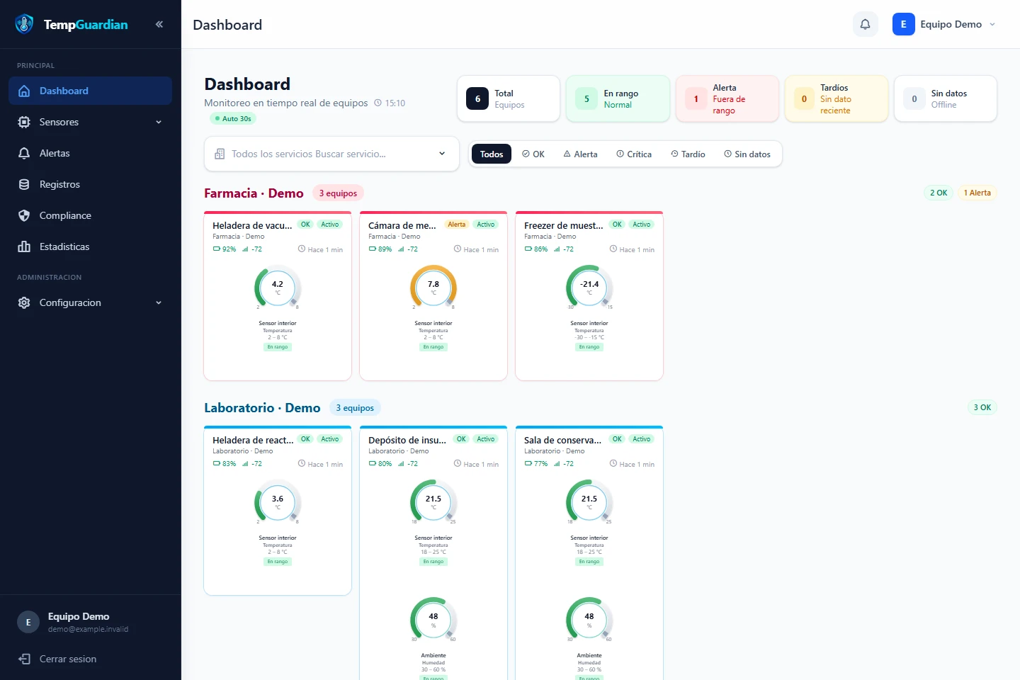Select the OK filter tab
The image size is (1020, 680).
[533, 154]
